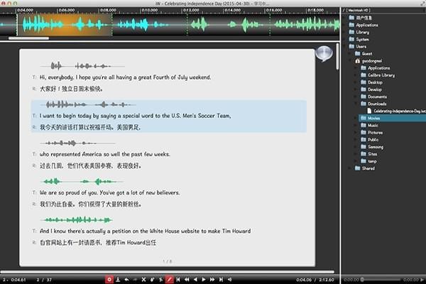This screenshot has height=284, width=426.
Task: Click the play button
Action: [204, 279]
